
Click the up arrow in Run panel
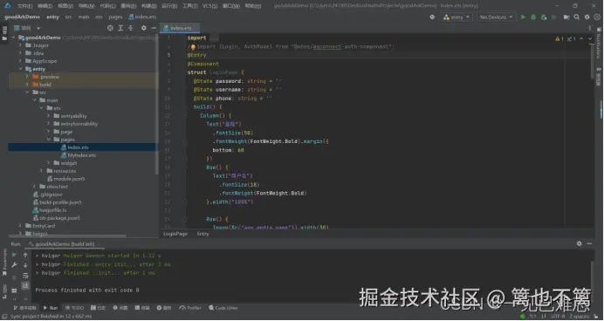25,255
